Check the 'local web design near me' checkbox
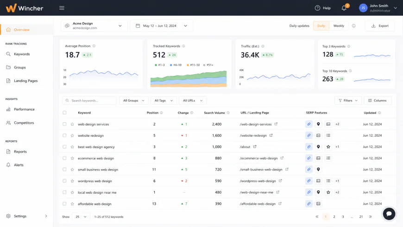This screenshot has height=227, width=403. 64,192
